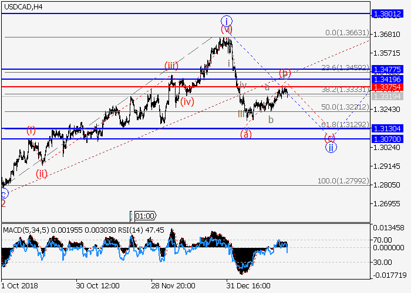
Task: Select the red (iii) wave label
Action: tap(171, 65)
